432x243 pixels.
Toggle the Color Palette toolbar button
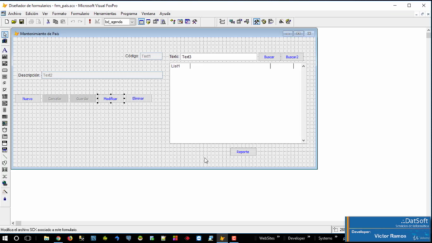[x=264, y=22]
